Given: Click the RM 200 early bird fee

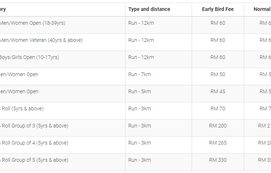Looking at the screenshot, I should [218, 126].
